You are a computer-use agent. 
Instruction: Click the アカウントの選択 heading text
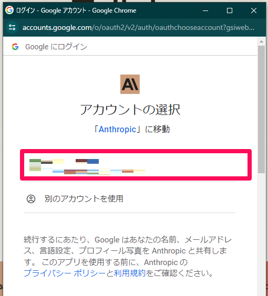point(130,110)
